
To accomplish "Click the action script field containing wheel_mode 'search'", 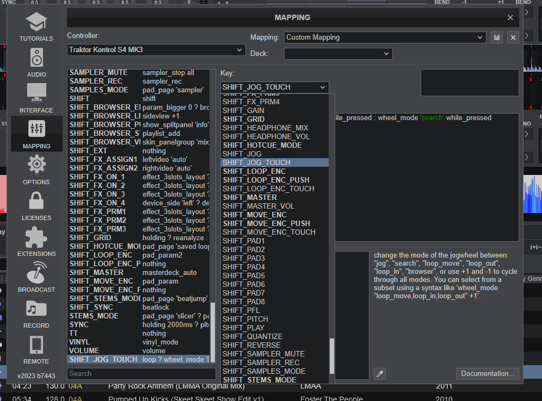I will coord(427,177).
